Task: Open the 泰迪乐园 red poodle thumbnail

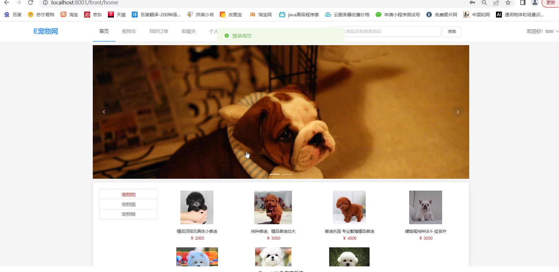Action: (349, 207)
